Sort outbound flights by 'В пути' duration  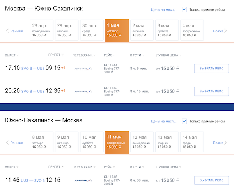(136, 55)
